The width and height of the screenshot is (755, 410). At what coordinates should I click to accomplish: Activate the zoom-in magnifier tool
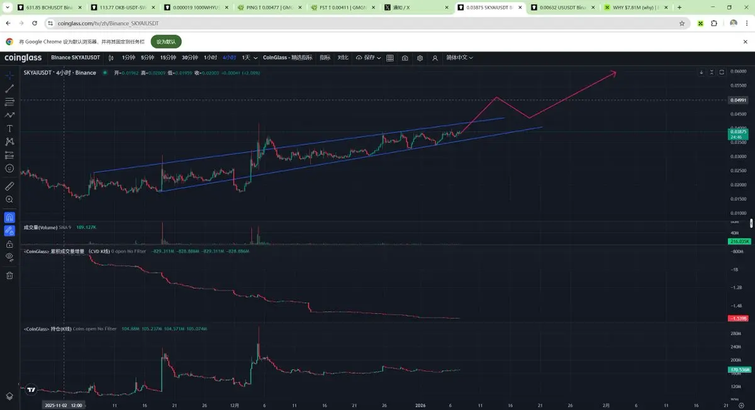point(9,199)
